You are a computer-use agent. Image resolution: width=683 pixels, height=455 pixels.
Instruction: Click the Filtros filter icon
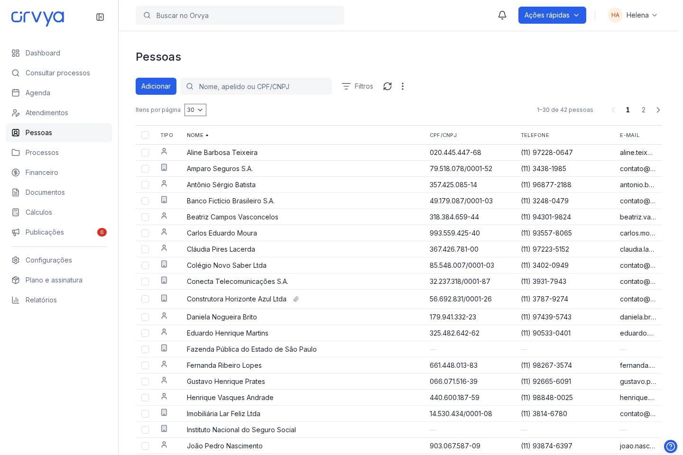point(346,86)
